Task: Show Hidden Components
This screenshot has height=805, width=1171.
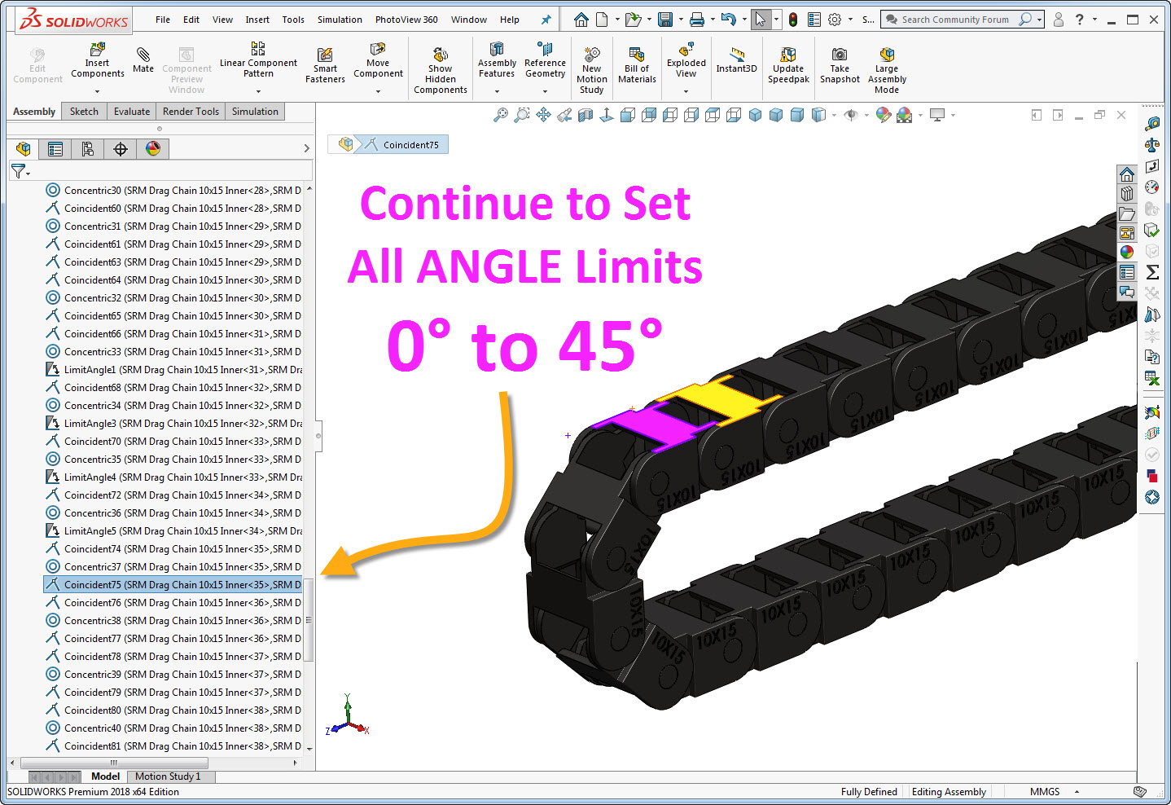Action: (x=441, y=70)
